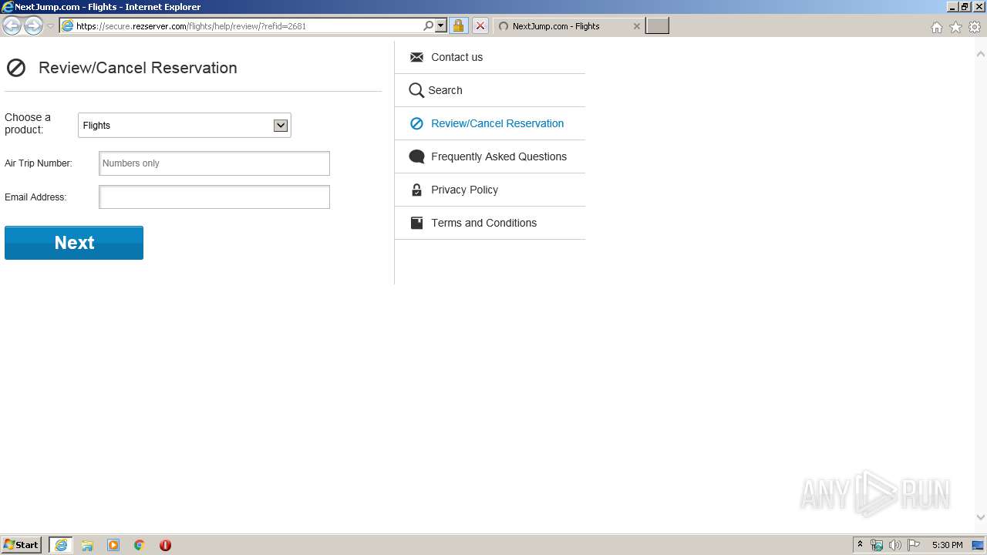
Task: Click the blue Next button
Action: pyautogui.click(x=74, y=243)
